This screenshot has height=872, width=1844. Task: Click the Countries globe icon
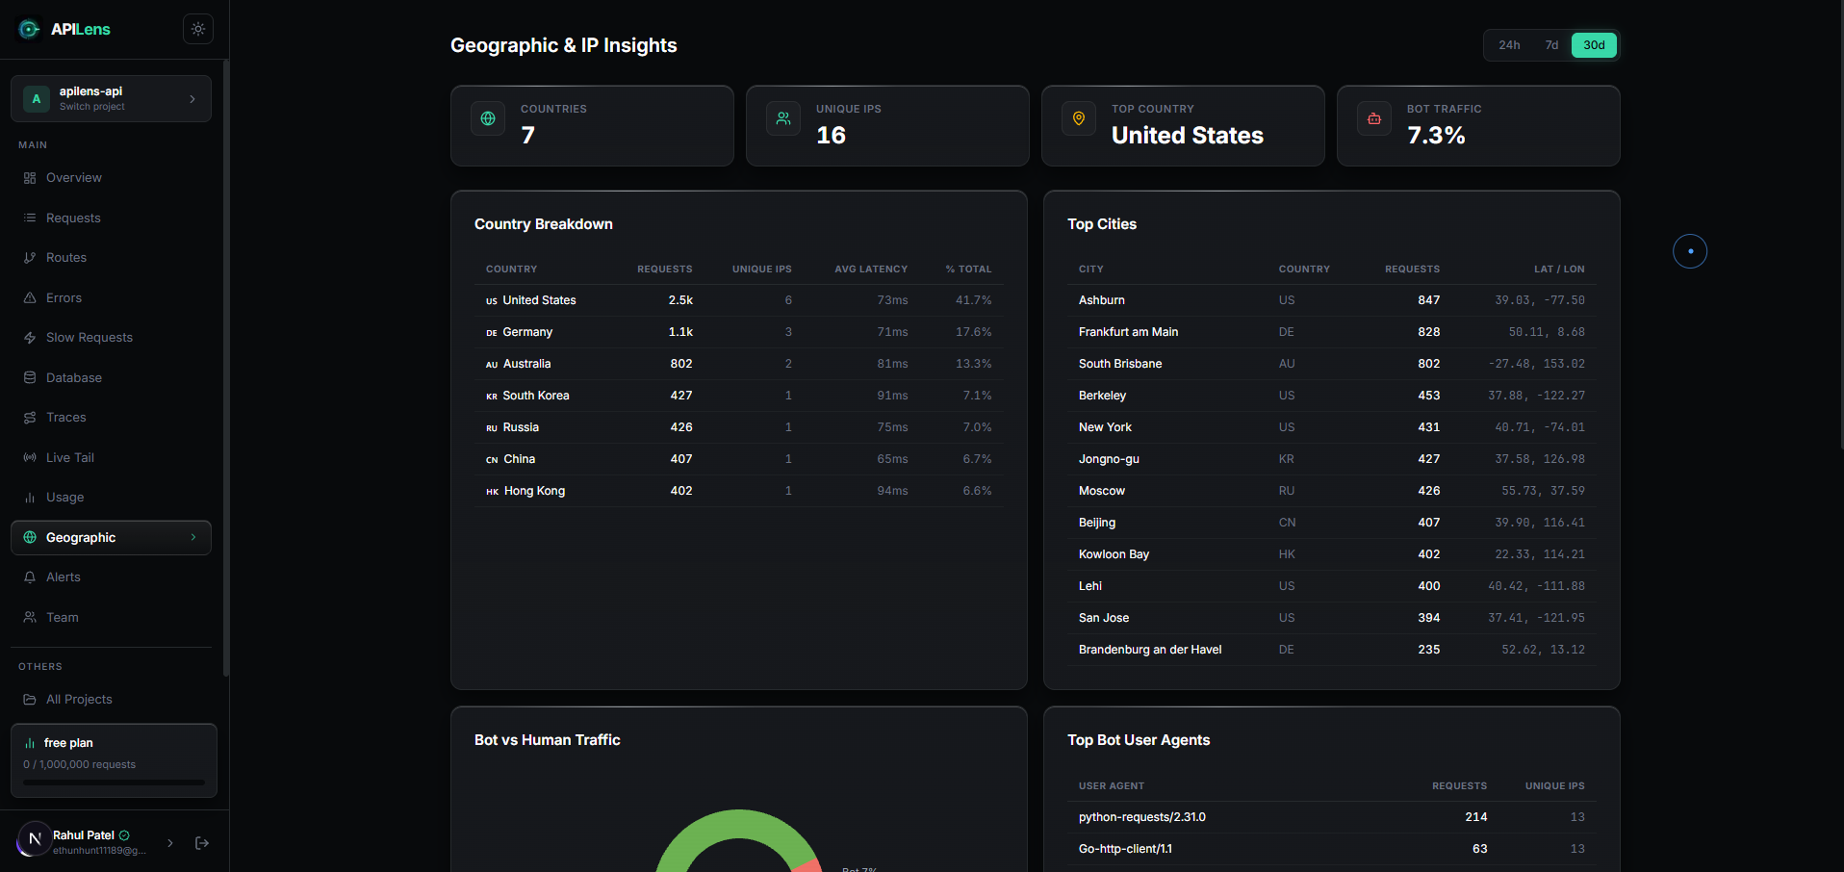tap(488, 118)
